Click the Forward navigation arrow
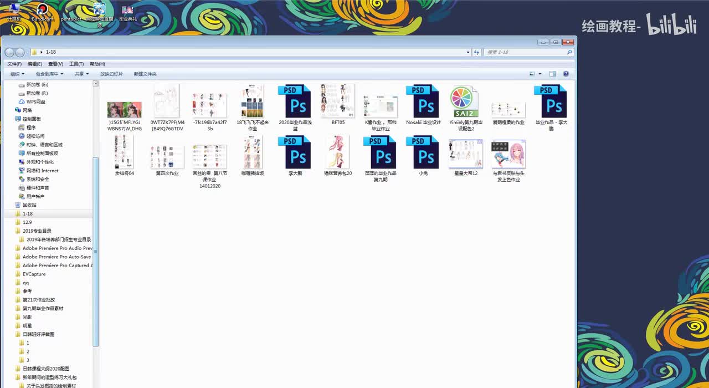The width and height of the screenshot is (709, 388). (x=20, y=52)
